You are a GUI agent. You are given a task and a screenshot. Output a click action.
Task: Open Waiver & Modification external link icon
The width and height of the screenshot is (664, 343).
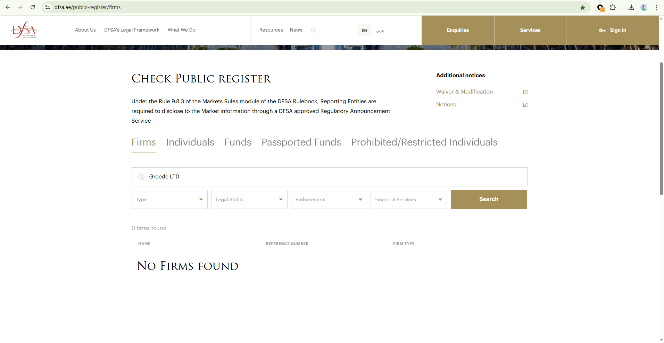coord(525,92)
